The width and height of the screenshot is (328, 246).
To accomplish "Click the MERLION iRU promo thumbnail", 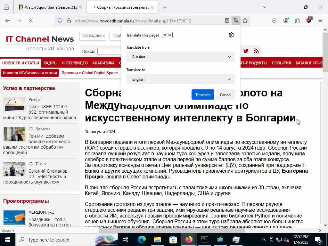I will (14, 217).
